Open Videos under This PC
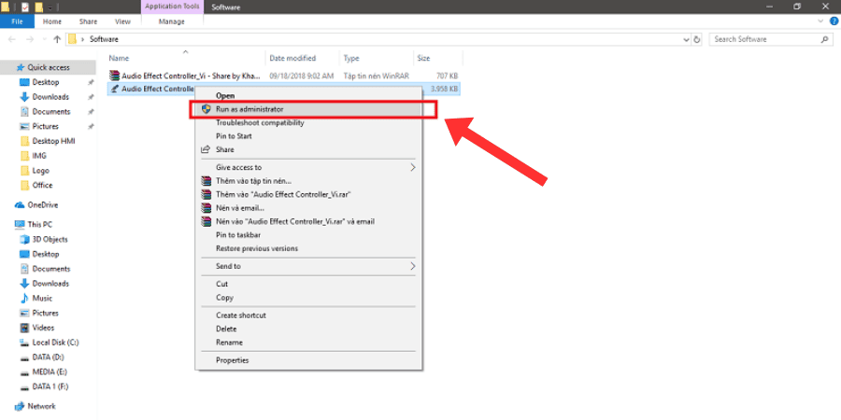 [x=43, y=328]
